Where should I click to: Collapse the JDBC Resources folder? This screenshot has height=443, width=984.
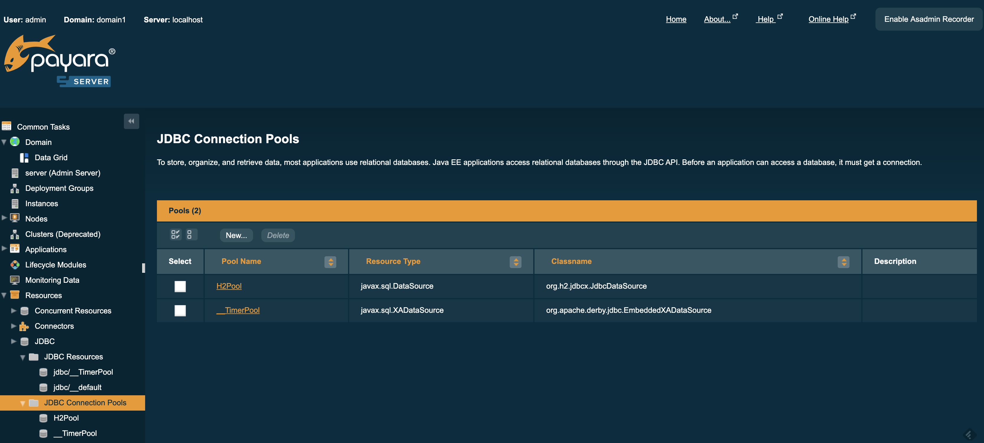pyautogui.click(x=22, y=357)
